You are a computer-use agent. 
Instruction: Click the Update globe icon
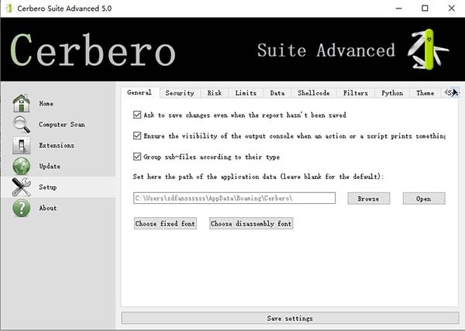[x=21, y=166]
